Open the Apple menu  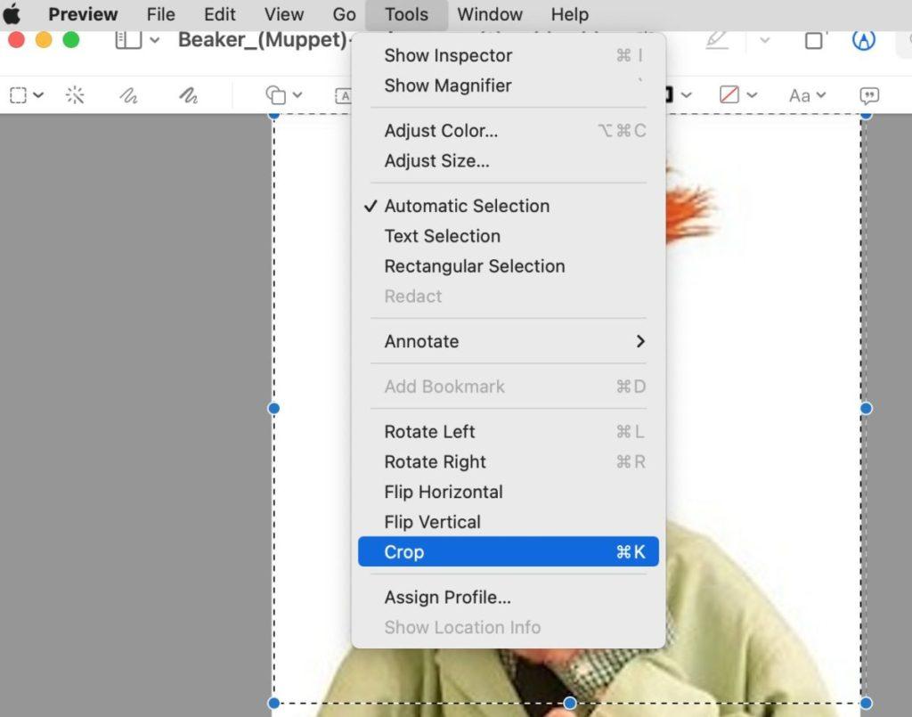click(12, 14)
